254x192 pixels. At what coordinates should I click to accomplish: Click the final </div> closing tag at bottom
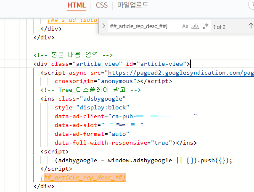click(x=44, y=186)
